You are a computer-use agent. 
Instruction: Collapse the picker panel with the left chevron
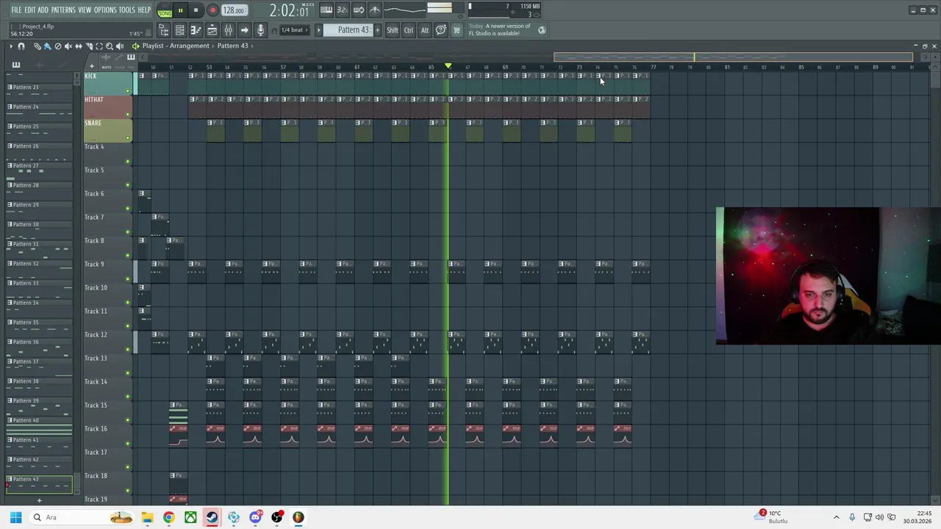tap(143, 57)
